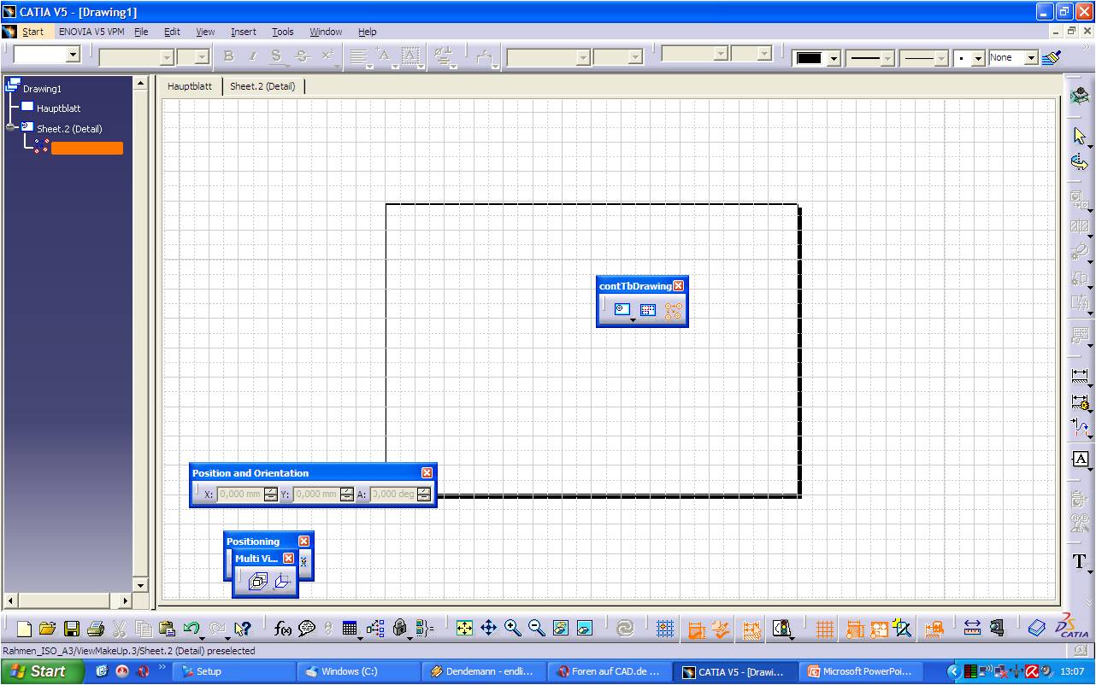Click the X coordinate field in Position toolbar
This screenshot has height=685, width=1096.
click(239, 494)
